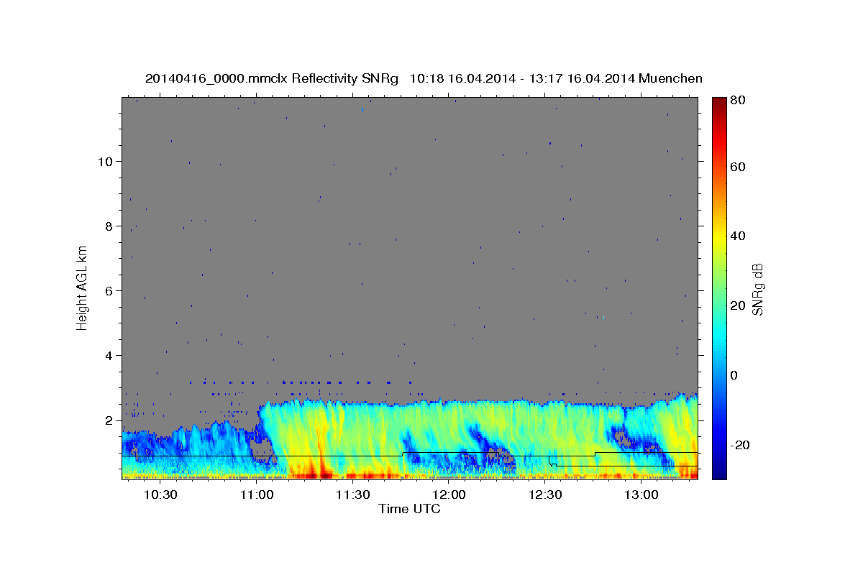Click the colorbar value 40
The width and height of the screenshot is (863, 575).
pos(739,236)
